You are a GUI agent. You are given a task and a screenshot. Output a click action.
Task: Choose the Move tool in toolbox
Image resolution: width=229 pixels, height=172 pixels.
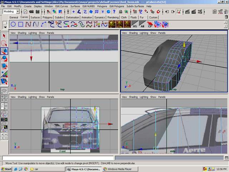[x=4, y=51]
